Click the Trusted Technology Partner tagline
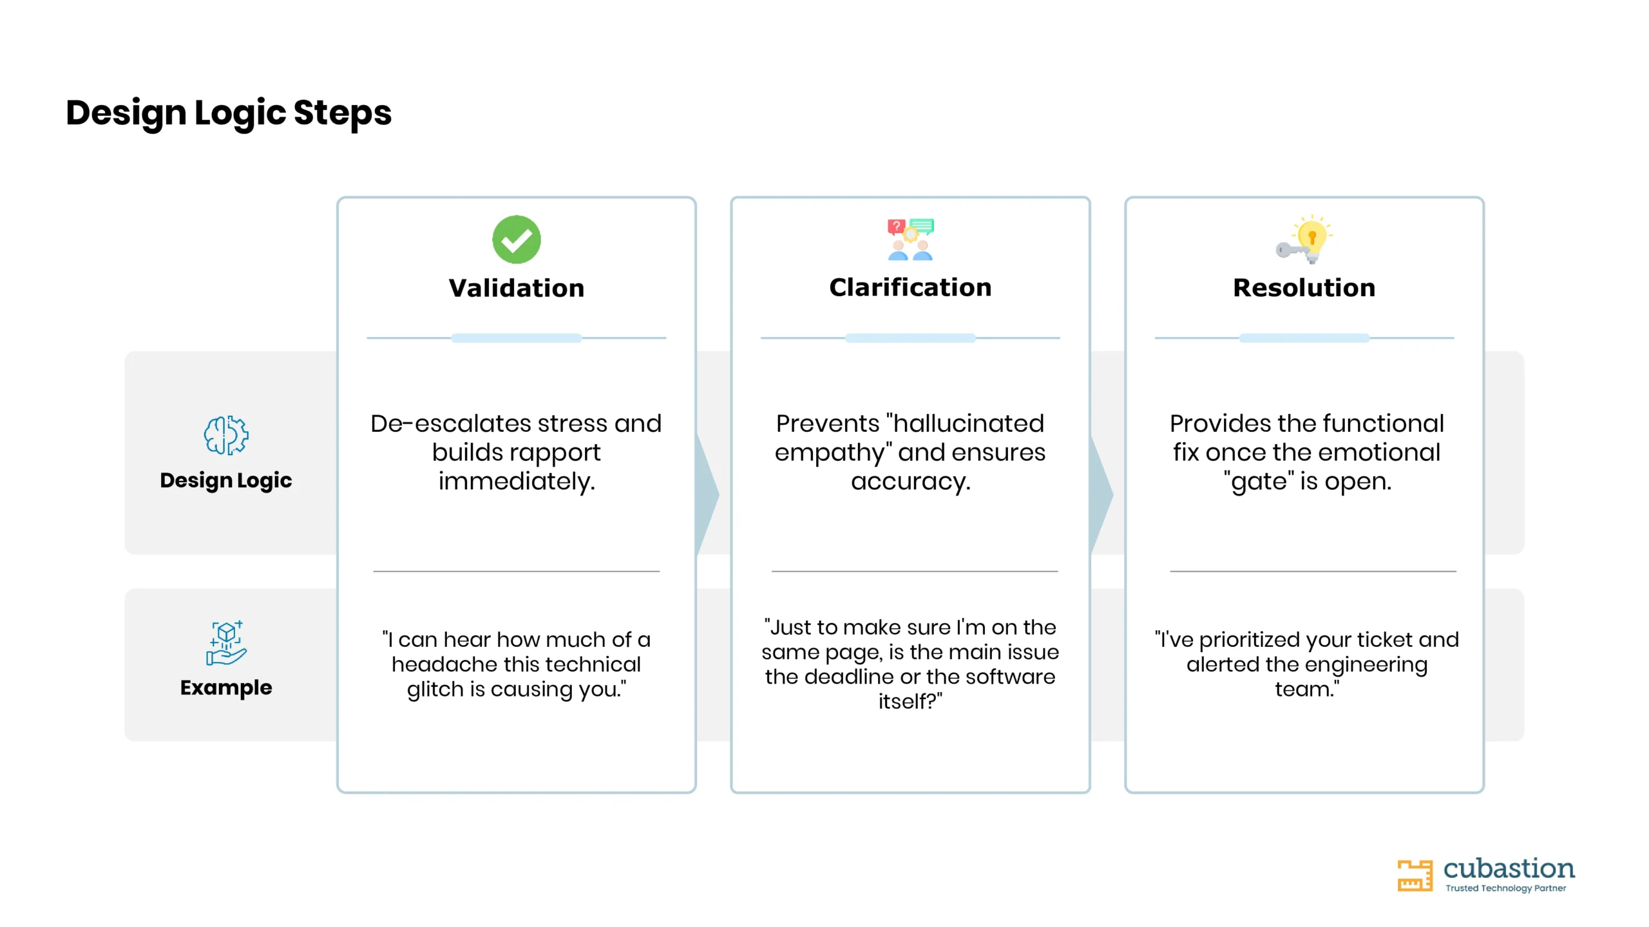The height and width of the screenshot is (927, 1649). [x=1505, y=888]
